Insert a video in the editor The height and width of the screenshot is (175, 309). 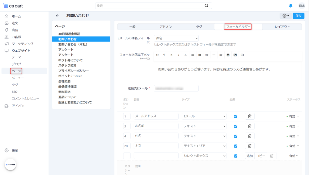(242, 55)
